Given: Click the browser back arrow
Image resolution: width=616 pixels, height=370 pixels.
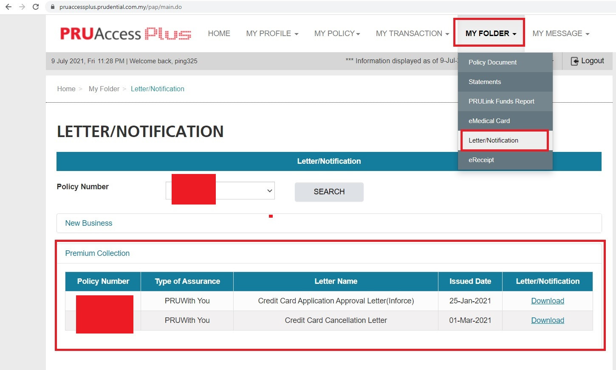Looking at the screenshot, I should coord(8,7).
